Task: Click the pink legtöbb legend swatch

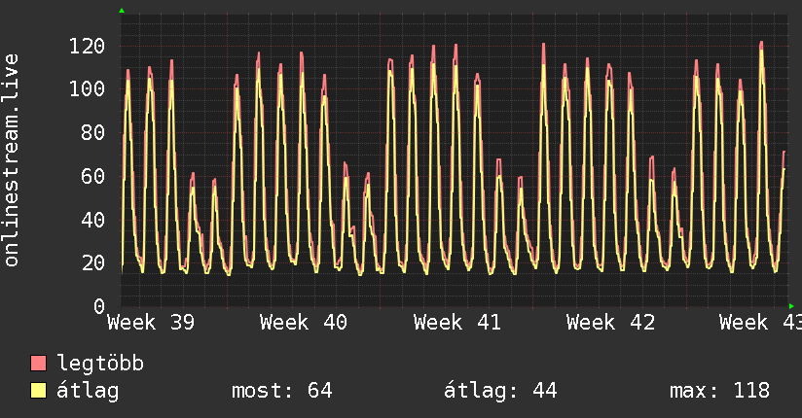Action: point(38,363)
